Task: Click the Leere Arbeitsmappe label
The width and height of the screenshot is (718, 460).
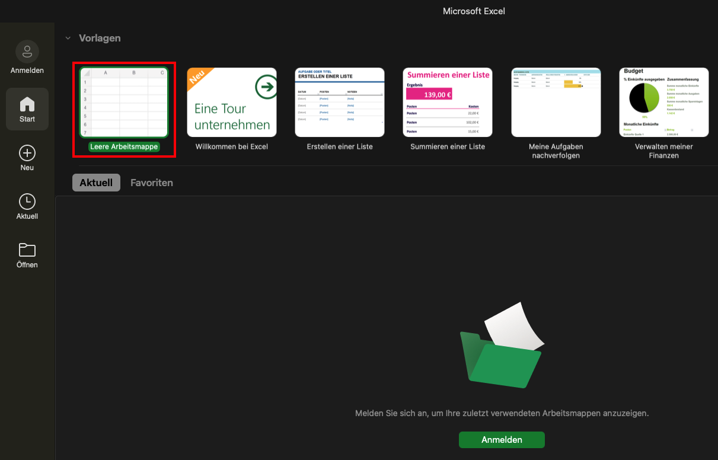Action: (124, 146)
